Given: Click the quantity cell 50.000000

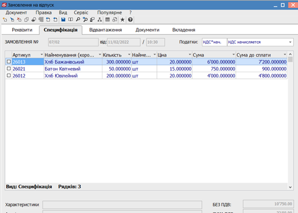Looking at the screenshot, I should point(117,69).
